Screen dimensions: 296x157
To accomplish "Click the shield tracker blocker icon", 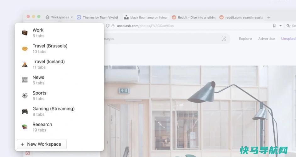I will tap(108, 26).
